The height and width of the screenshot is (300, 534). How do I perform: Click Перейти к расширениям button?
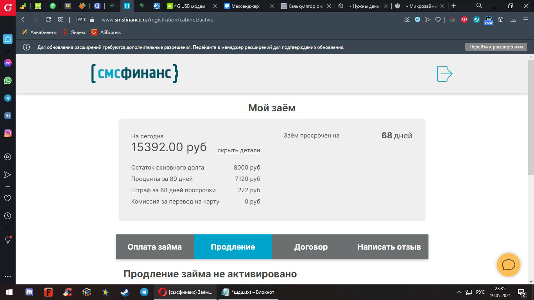496,47
